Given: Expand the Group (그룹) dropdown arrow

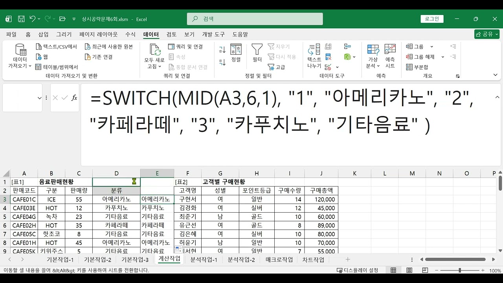Looking at the screenshot, I should point(431,47).
